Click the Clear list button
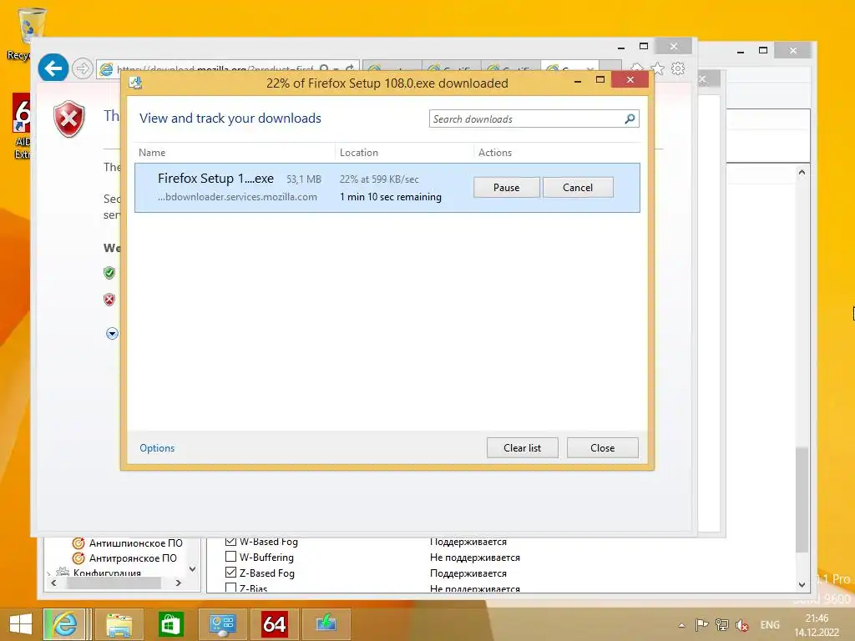The height and width of the screenshot is (641, 855). coord(523,448)
